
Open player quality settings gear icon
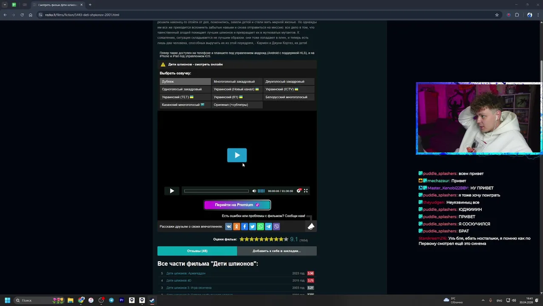click(299, 191)
